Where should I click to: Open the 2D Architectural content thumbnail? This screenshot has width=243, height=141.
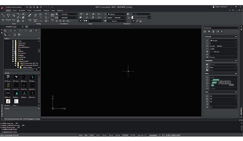[x=8, y=78]
